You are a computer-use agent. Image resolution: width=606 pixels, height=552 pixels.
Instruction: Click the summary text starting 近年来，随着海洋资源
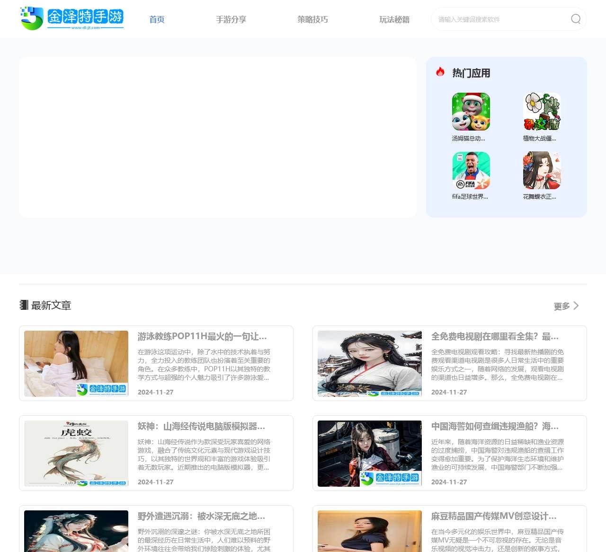[498, 455]
